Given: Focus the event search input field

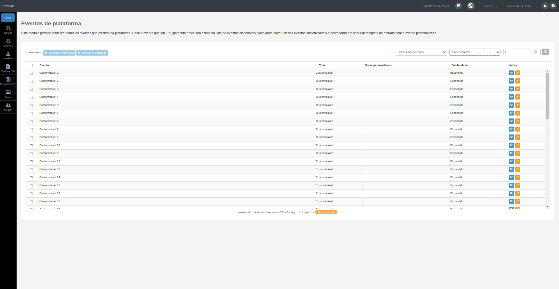Looking at the screenshot, I should coord(519,52).
